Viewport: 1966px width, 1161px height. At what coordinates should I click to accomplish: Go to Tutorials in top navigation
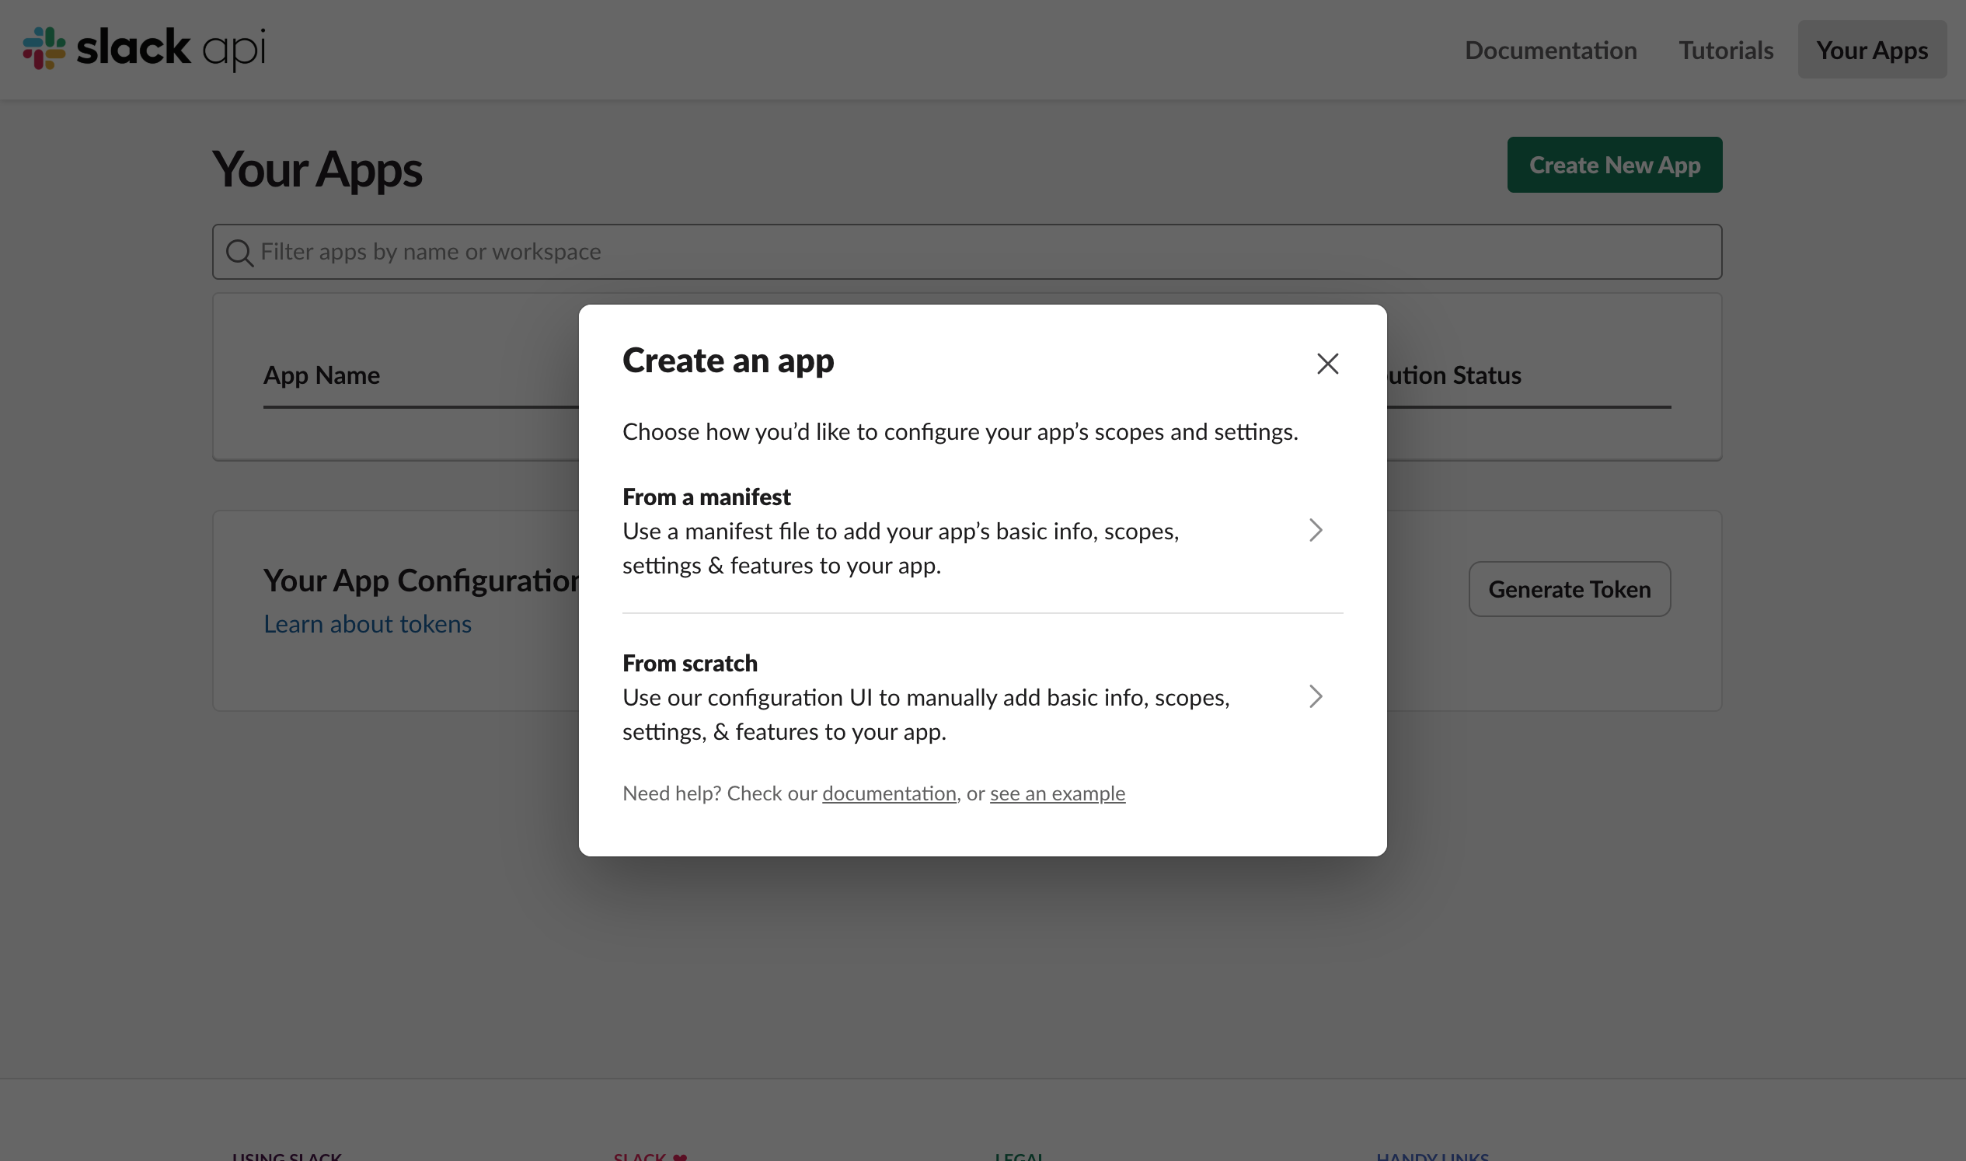pos(1725,50)
